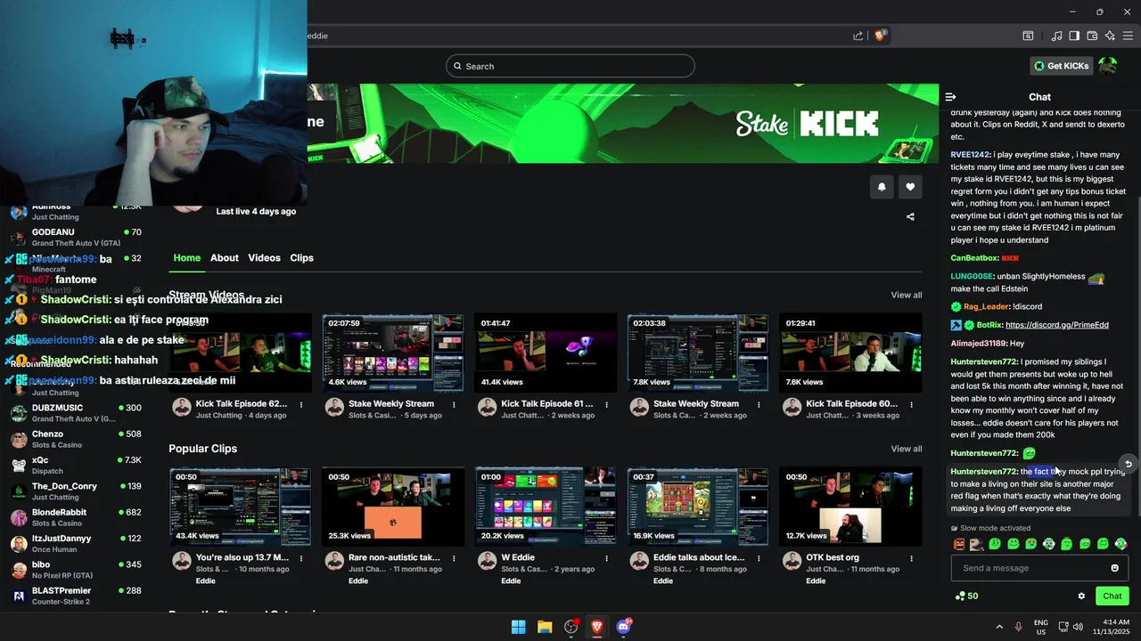Viewport: 1141px width, 641px height.
Task: Select the Videos tab
Action: coord(264,258)
